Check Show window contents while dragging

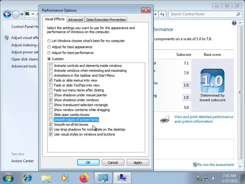pos(51,110)
